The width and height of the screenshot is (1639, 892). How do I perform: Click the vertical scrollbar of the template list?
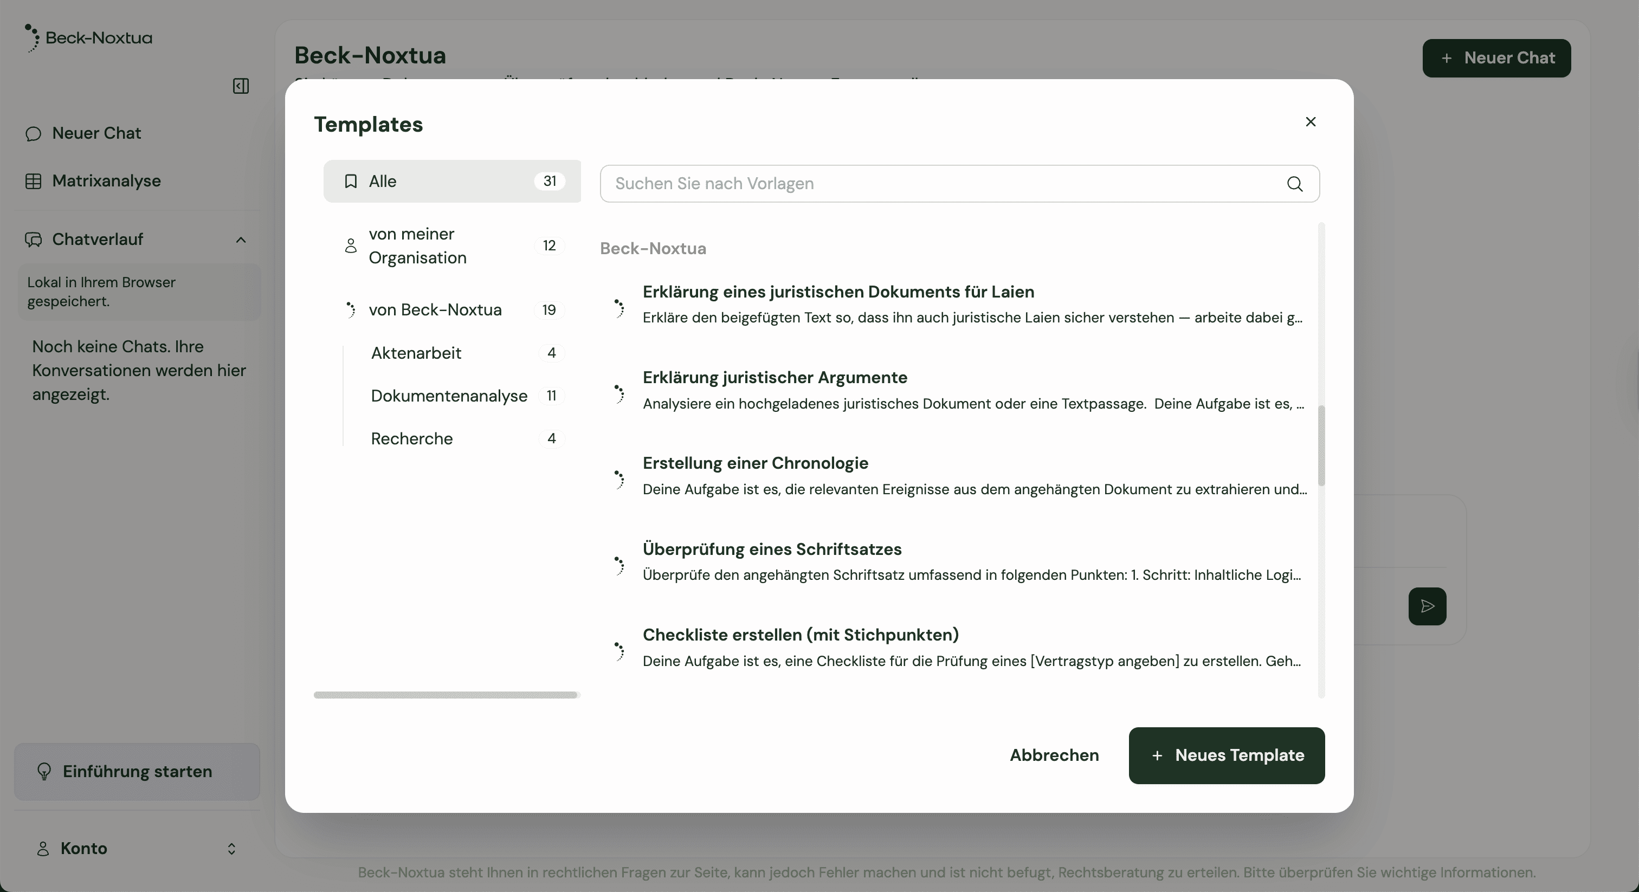tap(1321, 445)
